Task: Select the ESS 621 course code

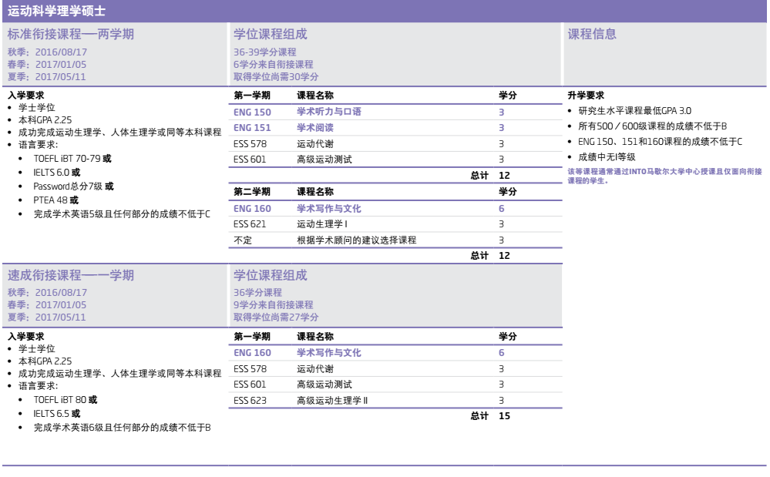Action: tap(250, 224)
